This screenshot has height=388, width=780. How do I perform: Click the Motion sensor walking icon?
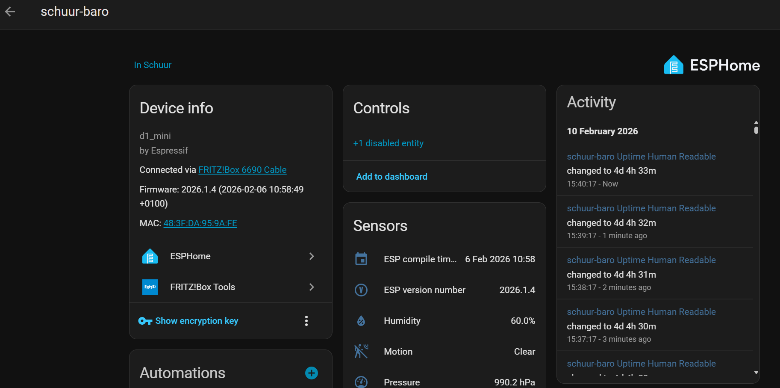tap(361, 352)
